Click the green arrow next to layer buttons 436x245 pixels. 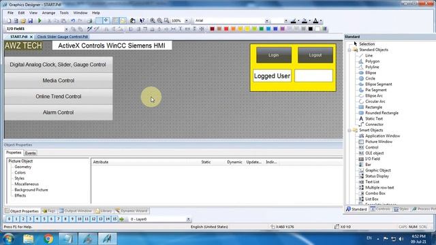tap(121, 219)
